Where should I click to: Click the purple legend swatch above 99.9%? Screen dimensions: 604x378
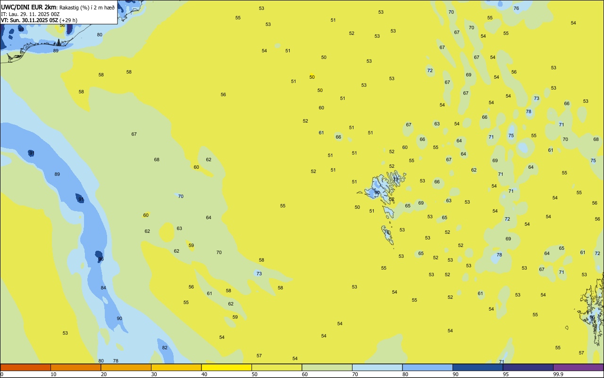tap(578, 367)
